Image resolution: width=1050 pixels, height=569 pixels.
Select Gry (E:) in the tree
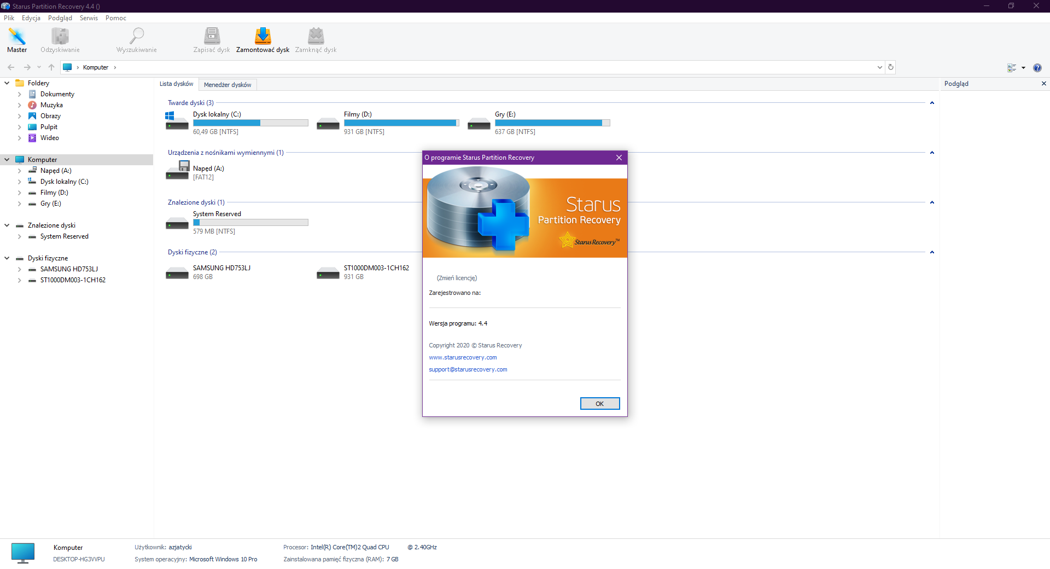(x=51, y=204)
